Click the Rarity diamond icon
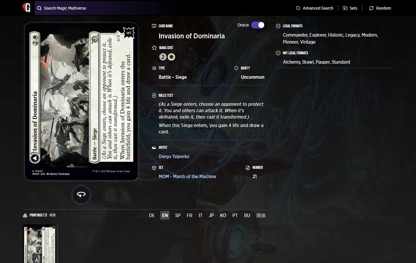 (x=236, y=68)
